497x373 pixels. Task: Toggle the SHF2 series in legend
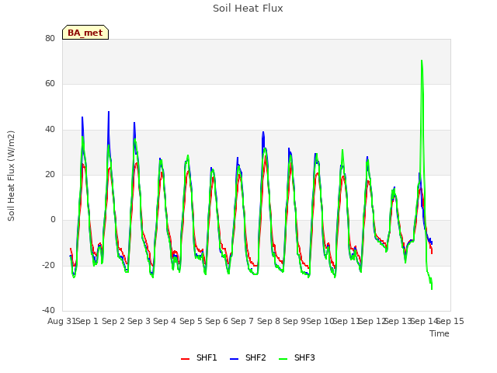[x=248, y=357]
